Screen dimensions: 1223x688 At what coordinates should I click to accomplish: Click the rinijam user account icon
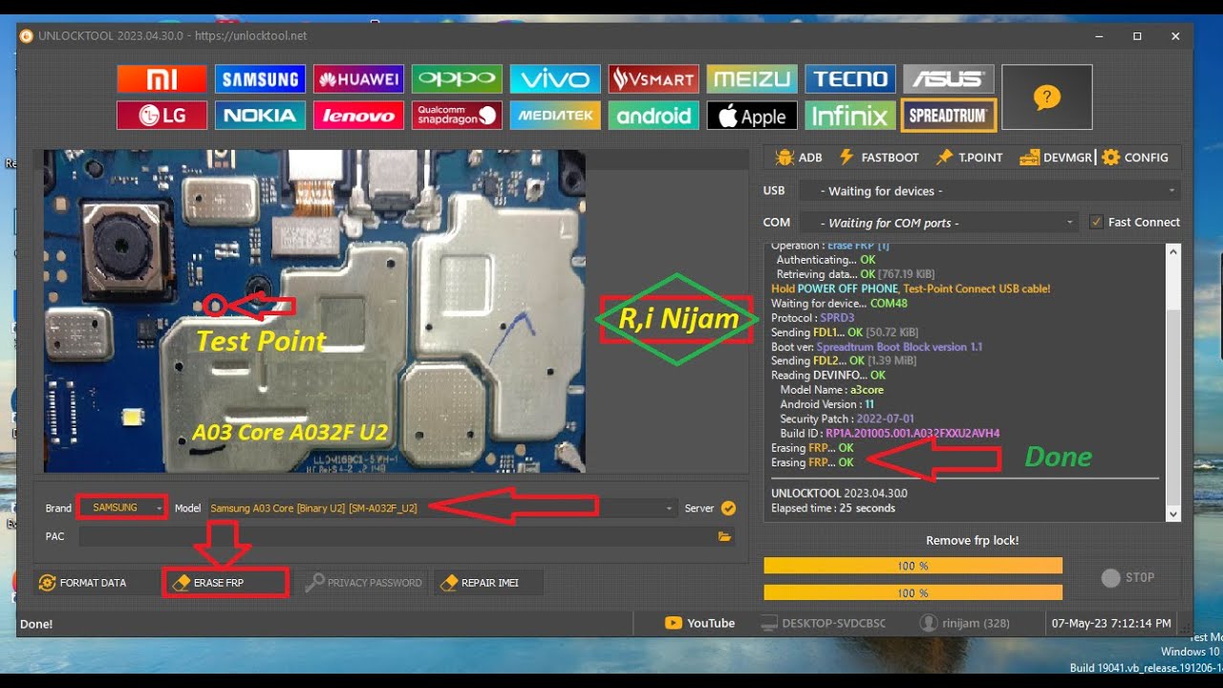point(928,623)
